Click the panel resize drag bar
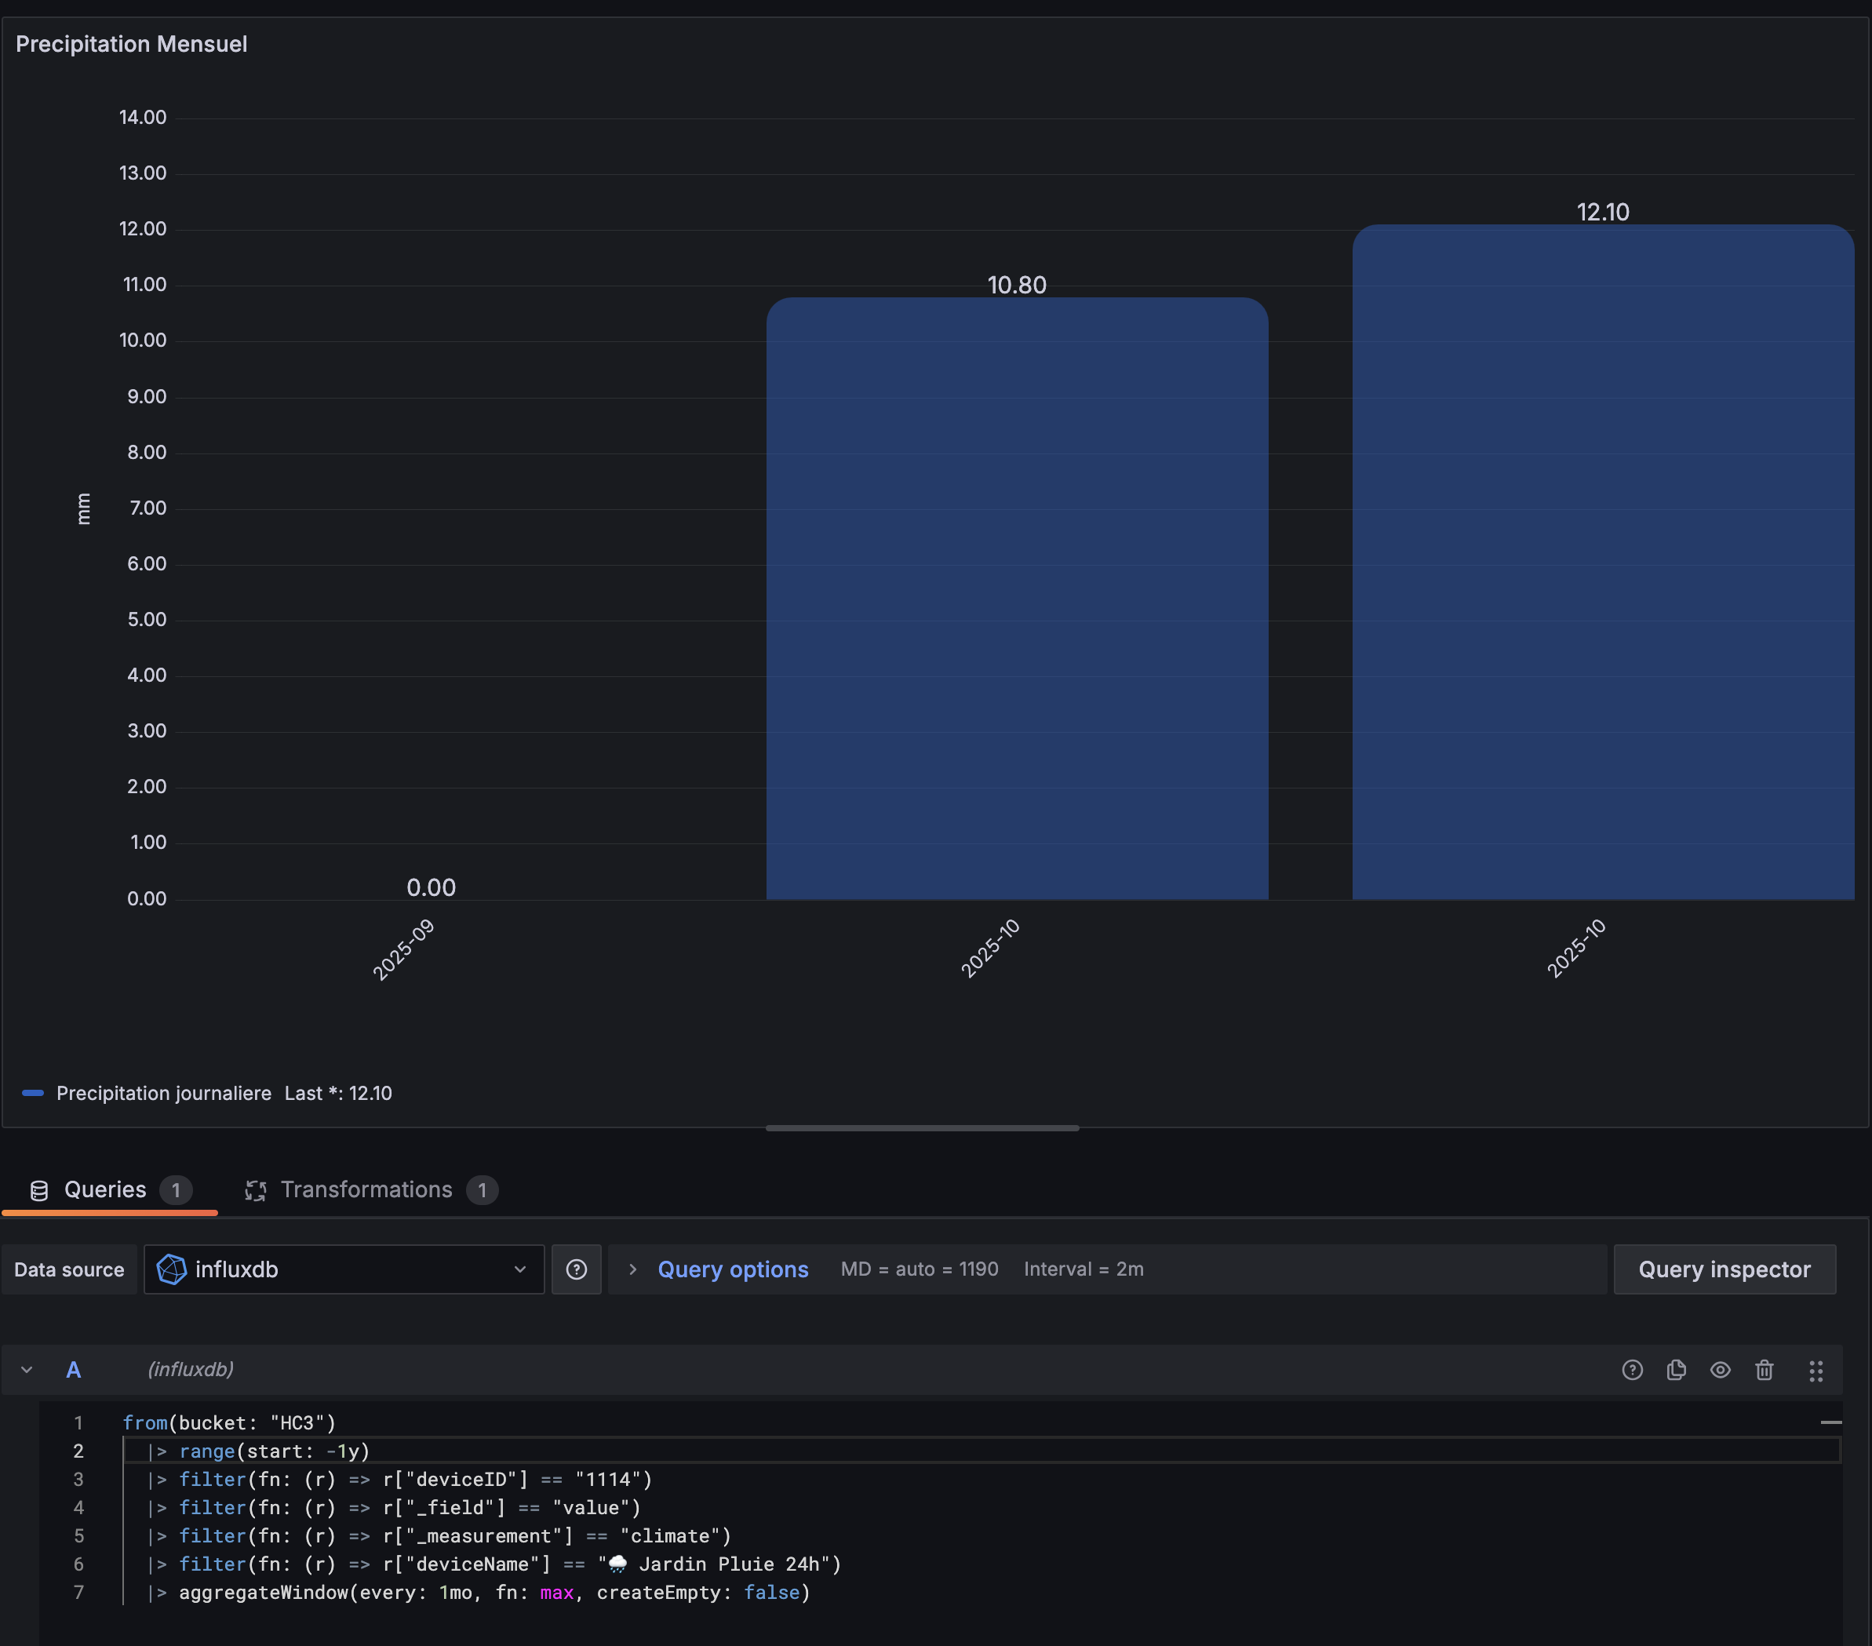The height and width of the screenshot is (1646, 1872). (x=921, y=1127)
